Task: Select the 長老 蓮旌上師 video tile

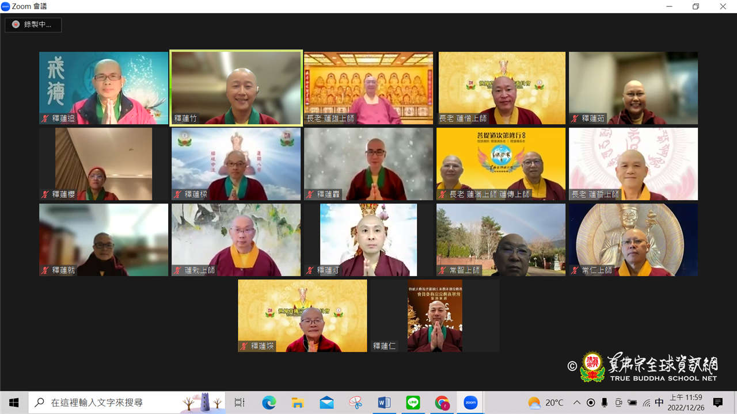Action: coord(368,87)
